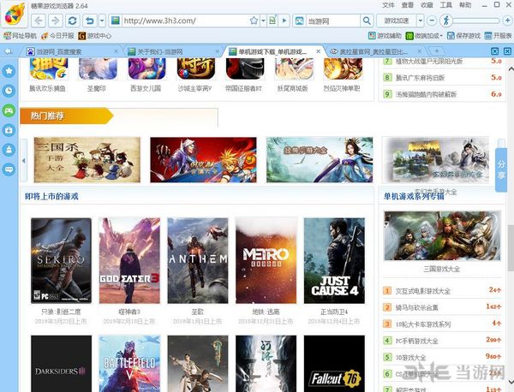Click the 分享 share side button
This screenshot has width=514, height=392.
point(501,169)
